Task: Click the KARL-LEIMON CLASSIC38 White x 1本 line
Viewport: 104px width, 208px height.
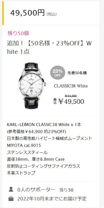Action: [44, 125]
